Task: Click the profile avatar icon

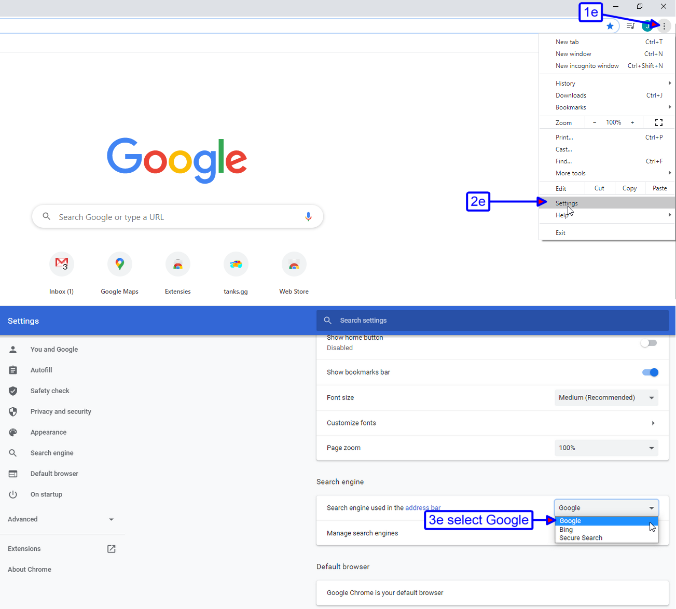Action: [x=647, y=26]
